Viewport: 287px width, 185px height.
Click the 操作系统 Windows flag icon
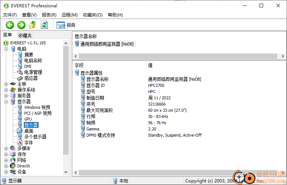(13, 90)
